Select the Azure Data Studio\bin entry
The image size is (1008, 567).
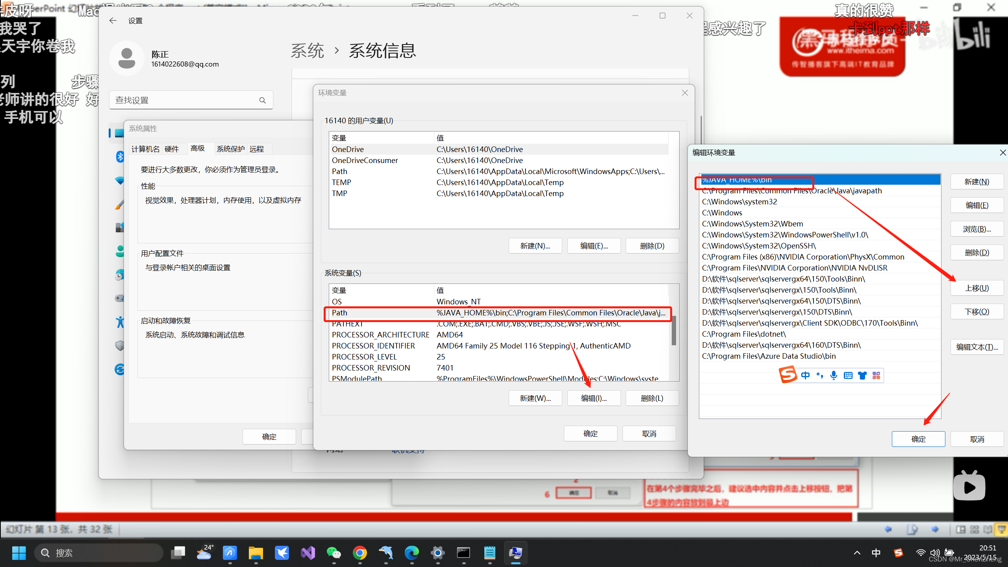tap(821, 356)
